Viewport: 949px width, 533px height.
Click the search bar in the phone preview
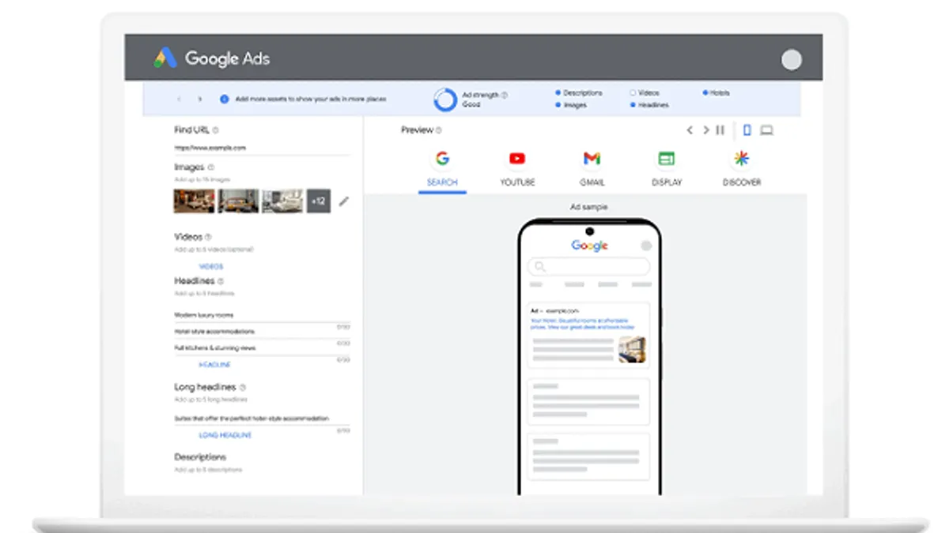[x=589, y=267]
